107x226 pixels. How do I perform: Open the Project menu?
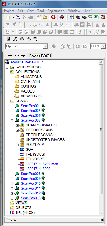click(9, 11)
